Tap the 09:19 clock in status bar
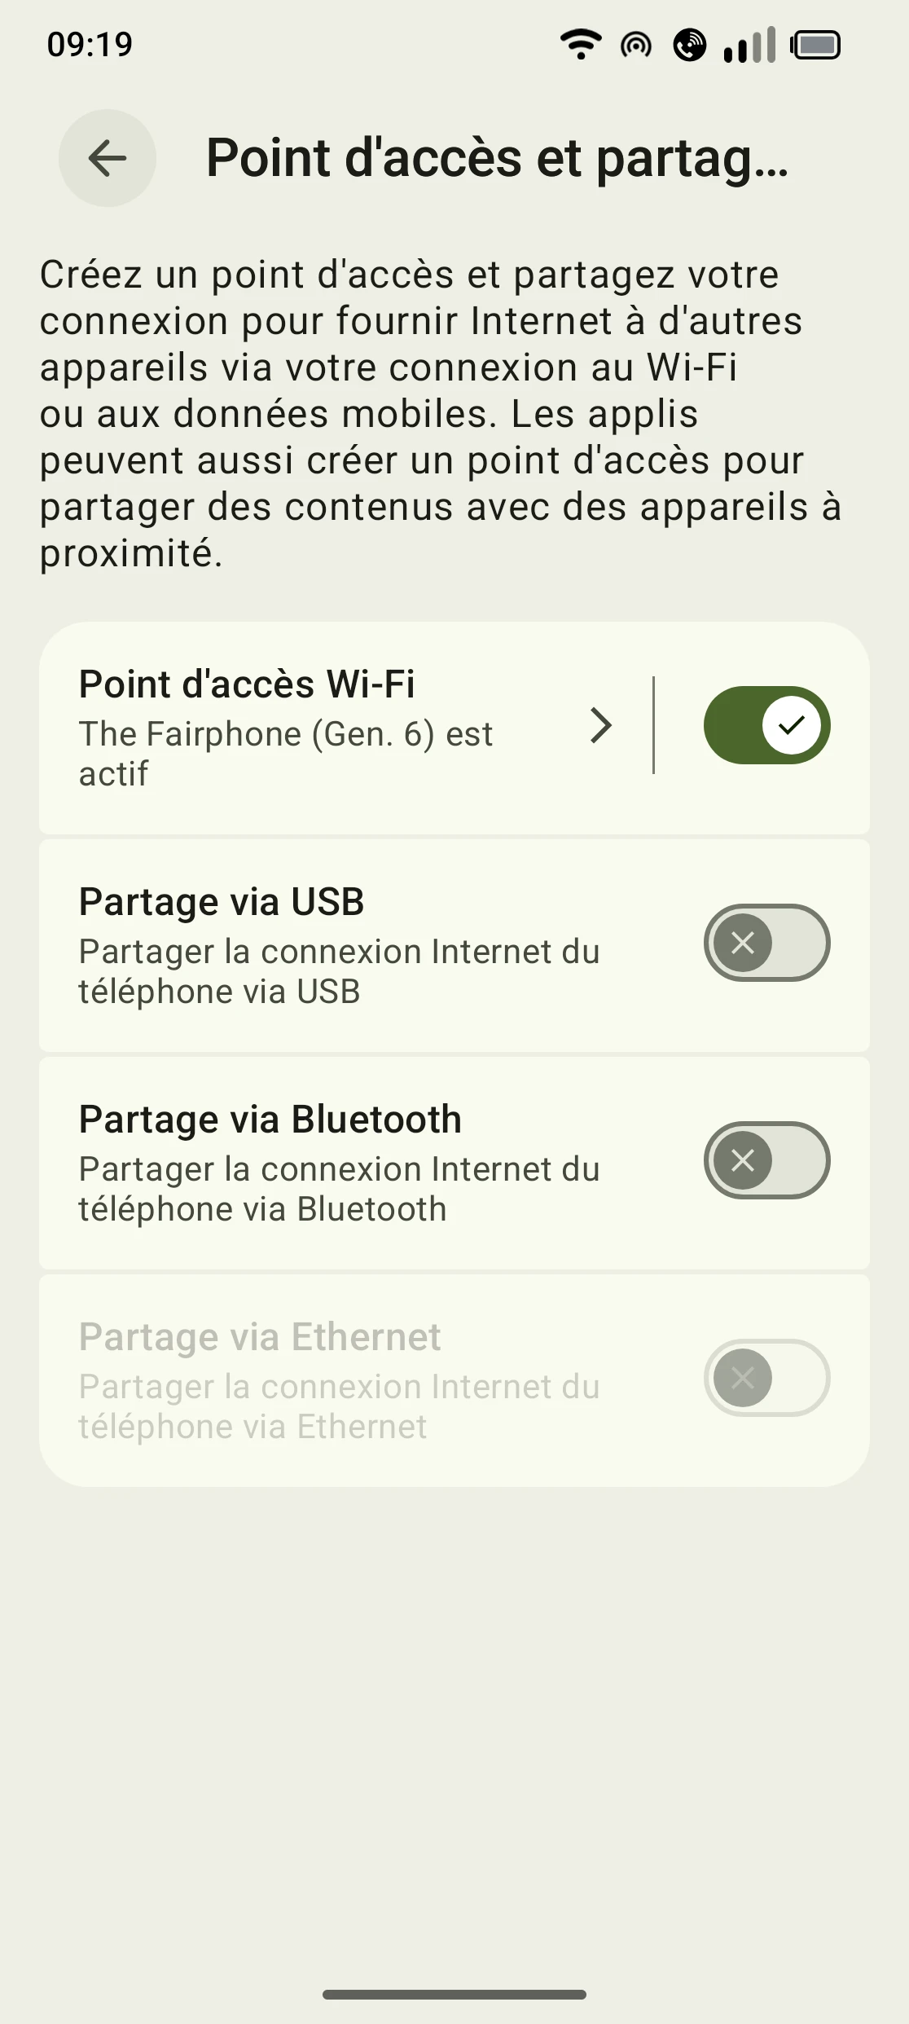Image resolution: width=909 pixels, height=2024 pixels. coord(90,45)
